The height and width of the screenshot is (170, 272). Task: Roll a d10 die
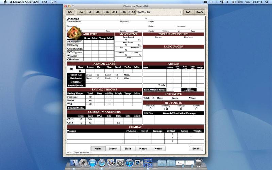click(x=106, y=12)
